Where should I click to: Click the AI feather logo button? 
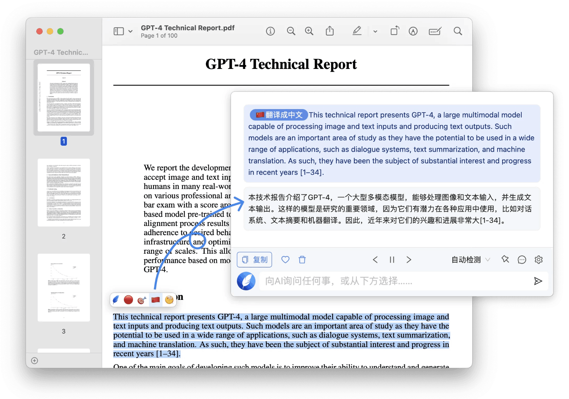tap(246, 281)
